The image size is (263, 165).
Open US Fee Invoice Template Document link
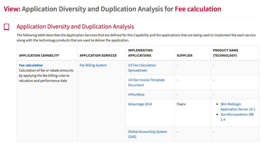pyautogui.click(x=146, y=82)
